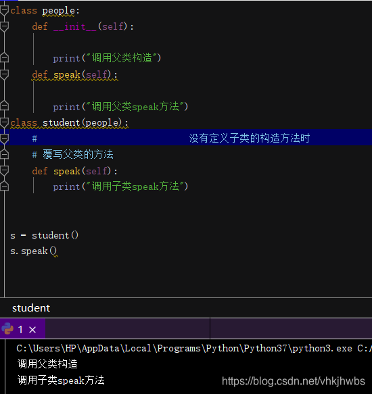The width and height of the screenshot is (372, 394).
Task: Click print("调用父类构造") statement
Action: pos(107,58)
